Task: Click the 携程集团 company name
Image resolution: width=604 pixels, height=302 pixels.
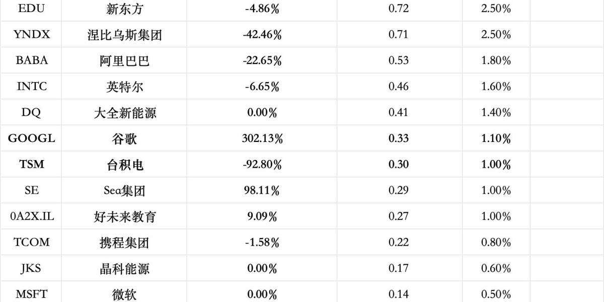Action: pos(124,242)
